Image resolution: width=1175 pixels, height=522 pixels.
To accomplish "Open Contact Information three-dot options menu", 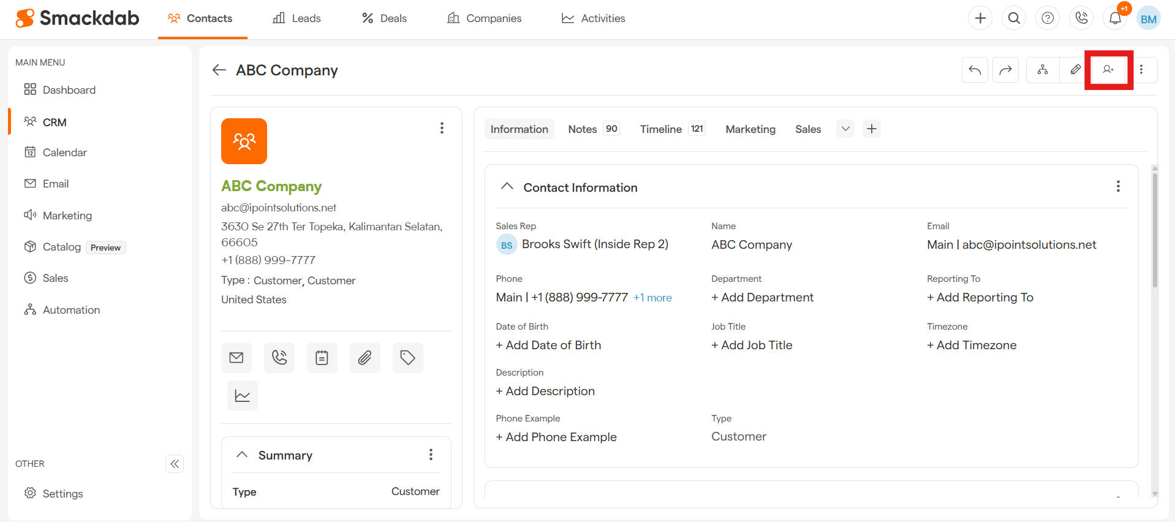I will (1118, 186).
